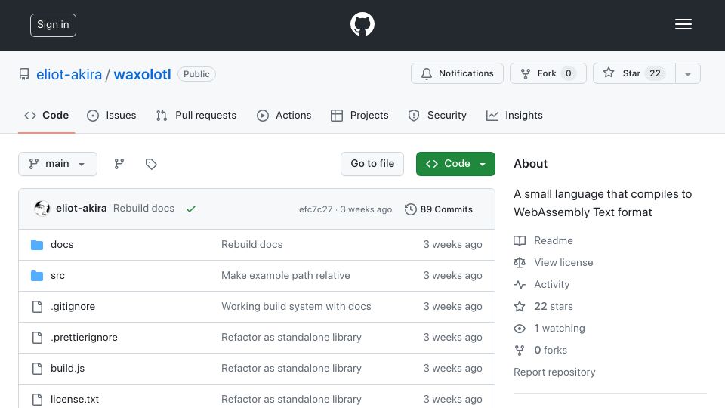This screenshot has width=725, height=408.
Task: Click the 22 stars link
Action: pos(554,306)
